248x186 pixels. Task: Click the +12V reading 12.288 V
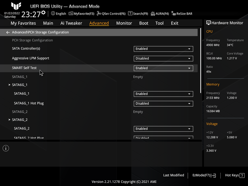pyautogui.click(x=212, y=137)
